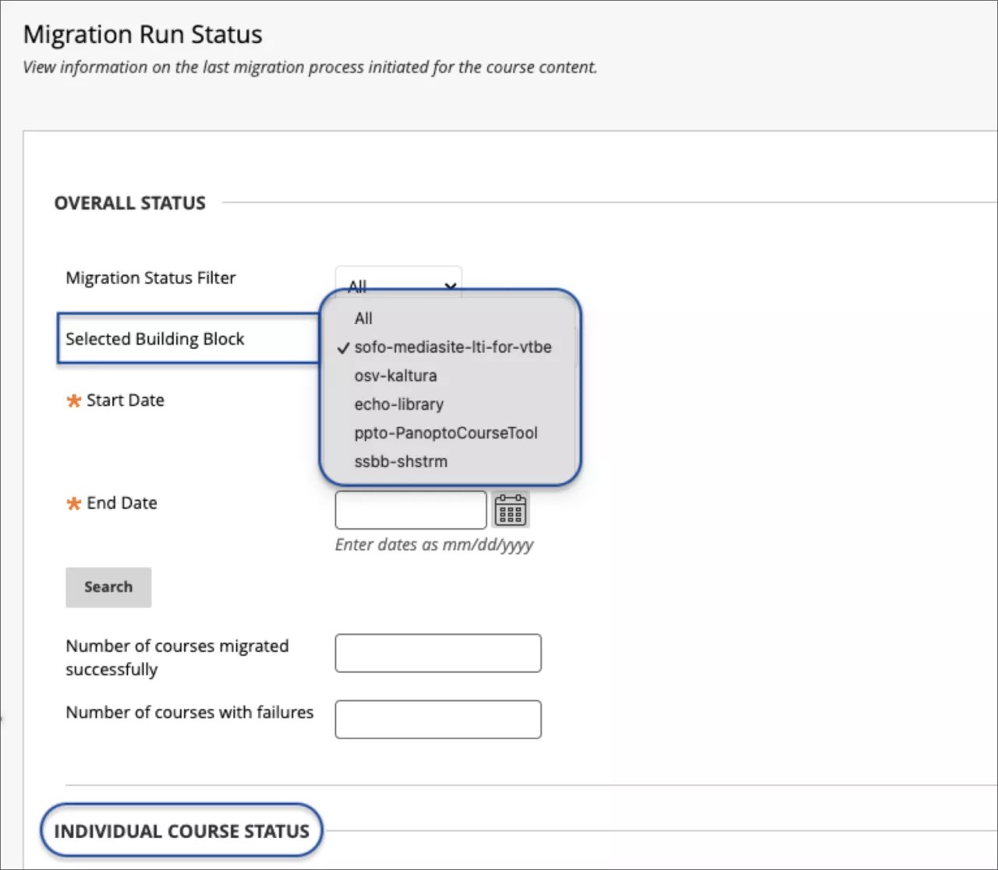Pick ssbb-shstrm from the dropdown options
The height and width of the screenshot is (870, 998).
401,461
